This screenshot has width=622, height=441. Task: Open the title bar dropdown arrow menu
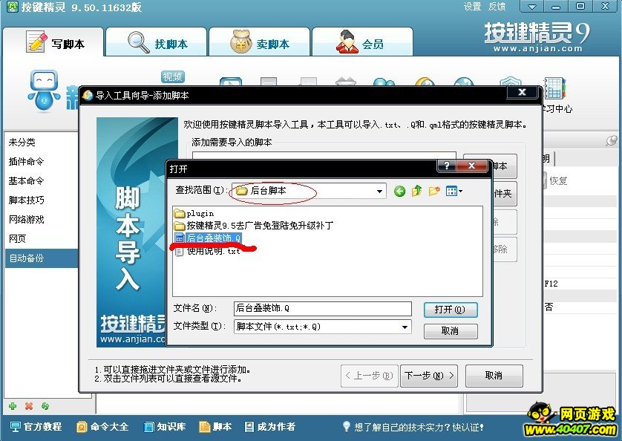(532, 7)
